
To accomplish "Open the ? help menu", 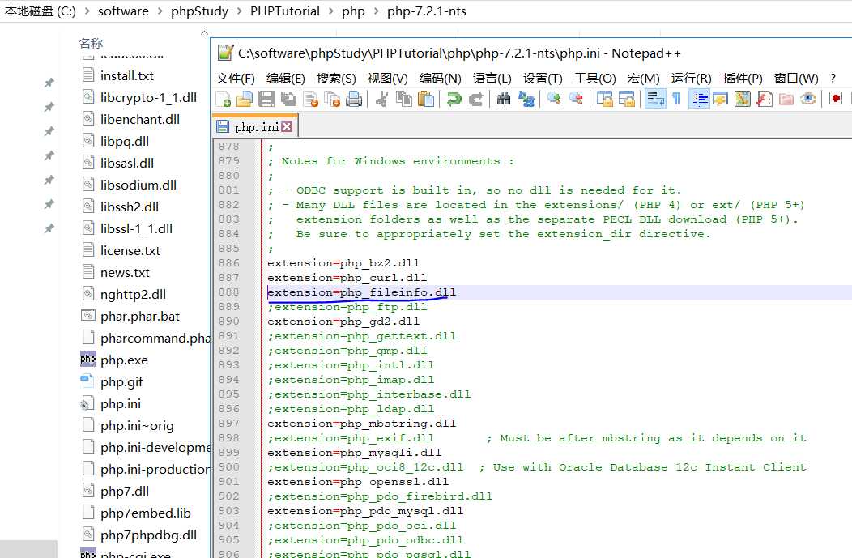I will [x=833, y=79].
